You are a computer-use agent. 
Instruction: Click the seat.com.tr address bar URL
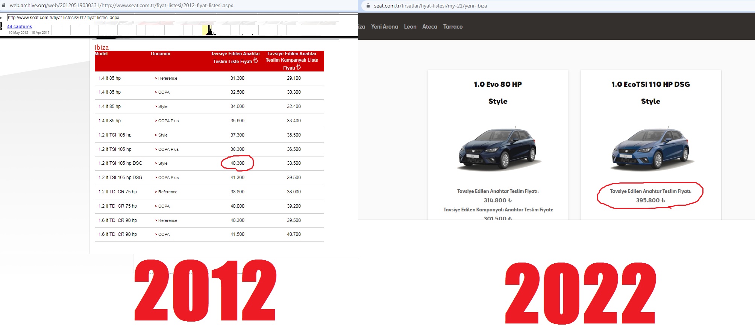(x=430, y=6)
